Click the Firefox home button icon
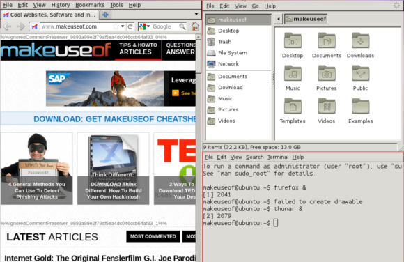 click(195, 26)
